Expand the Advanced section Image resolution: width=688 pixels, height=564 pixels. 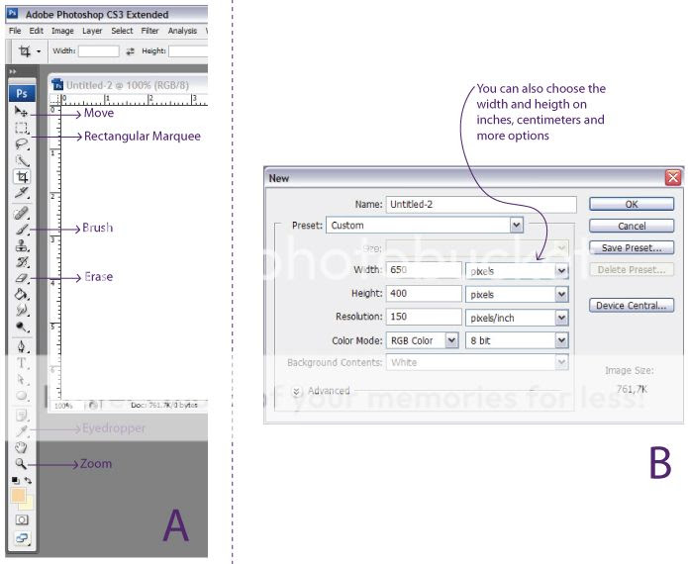(x=297, y=391)
